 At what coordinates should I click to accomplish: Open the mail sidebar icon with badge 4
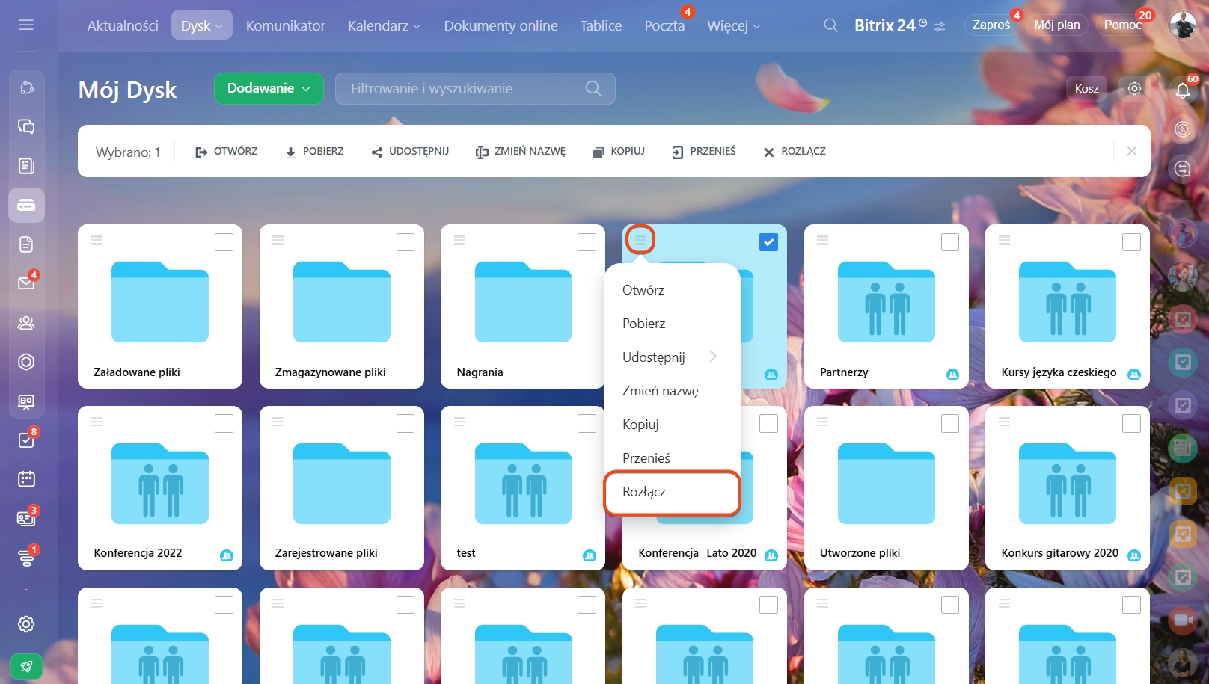pos(26,283)
